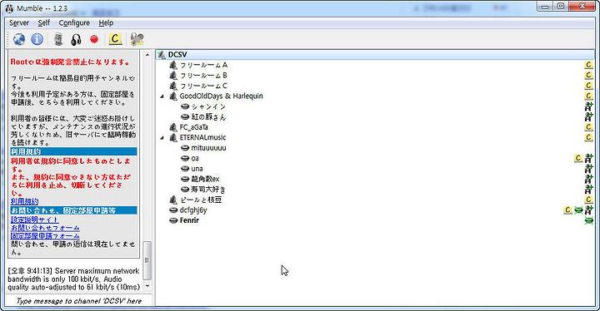Click the log panel scroll down arrow
600x311 pixels.
tap(147, 286)
